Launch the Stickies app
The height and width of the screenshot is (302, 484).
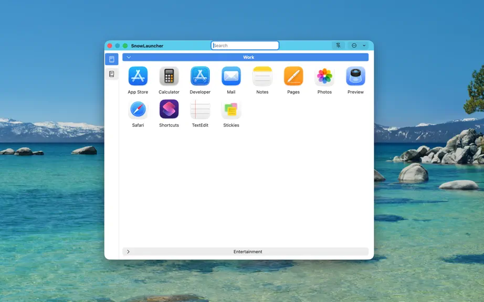pyautogui.click(x=231, y=109)
